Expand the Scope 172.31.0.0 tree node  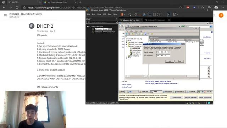click(x=127, y=44)
